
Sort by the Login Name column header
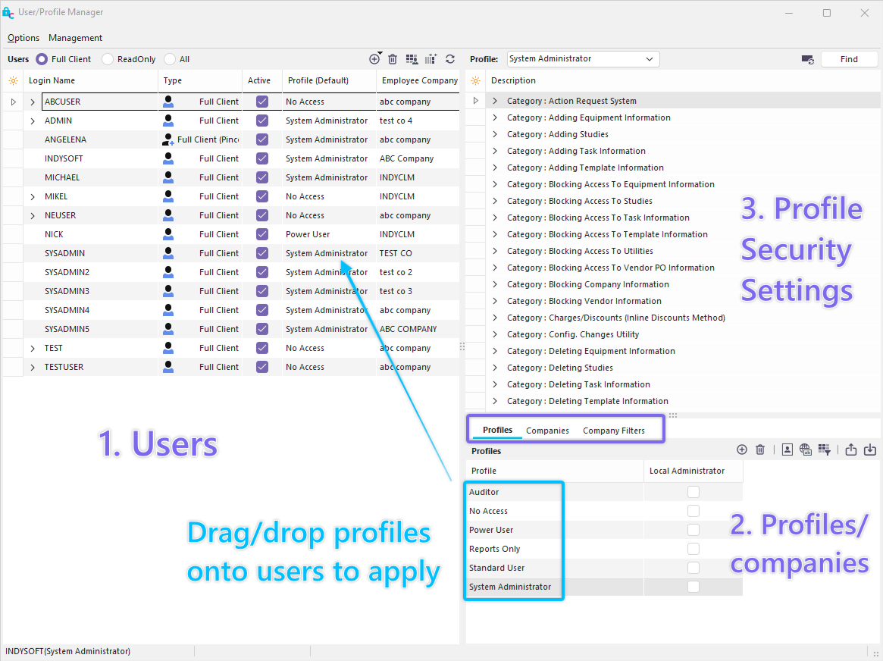(52, 80)
